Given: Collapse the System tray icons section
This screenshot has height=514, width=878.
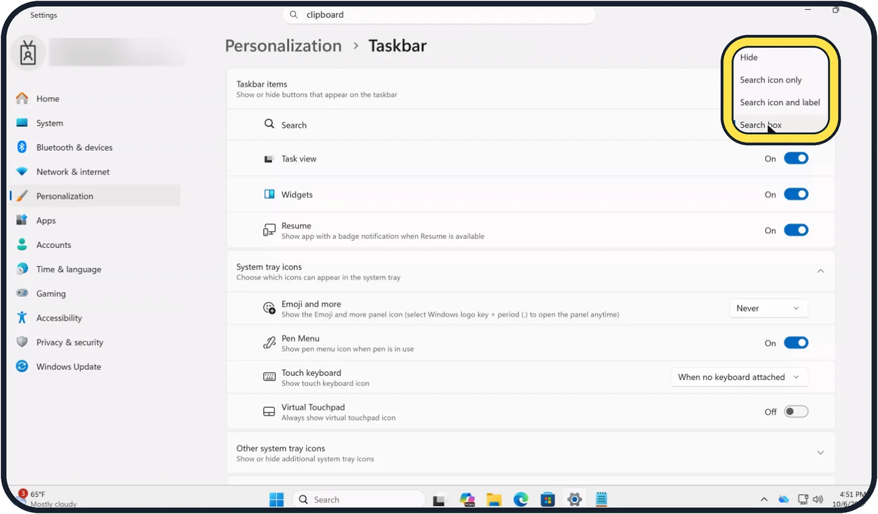Looking at the screenshot, I should (x=820, y=271).
